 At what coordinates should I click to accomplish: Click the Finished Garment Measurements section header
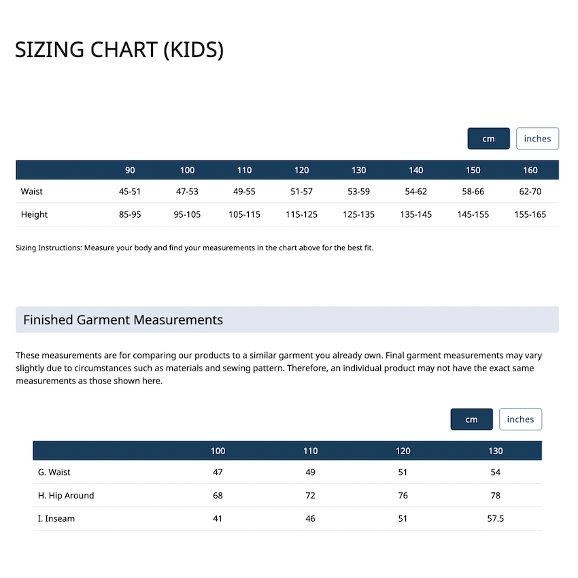[123, 320]
